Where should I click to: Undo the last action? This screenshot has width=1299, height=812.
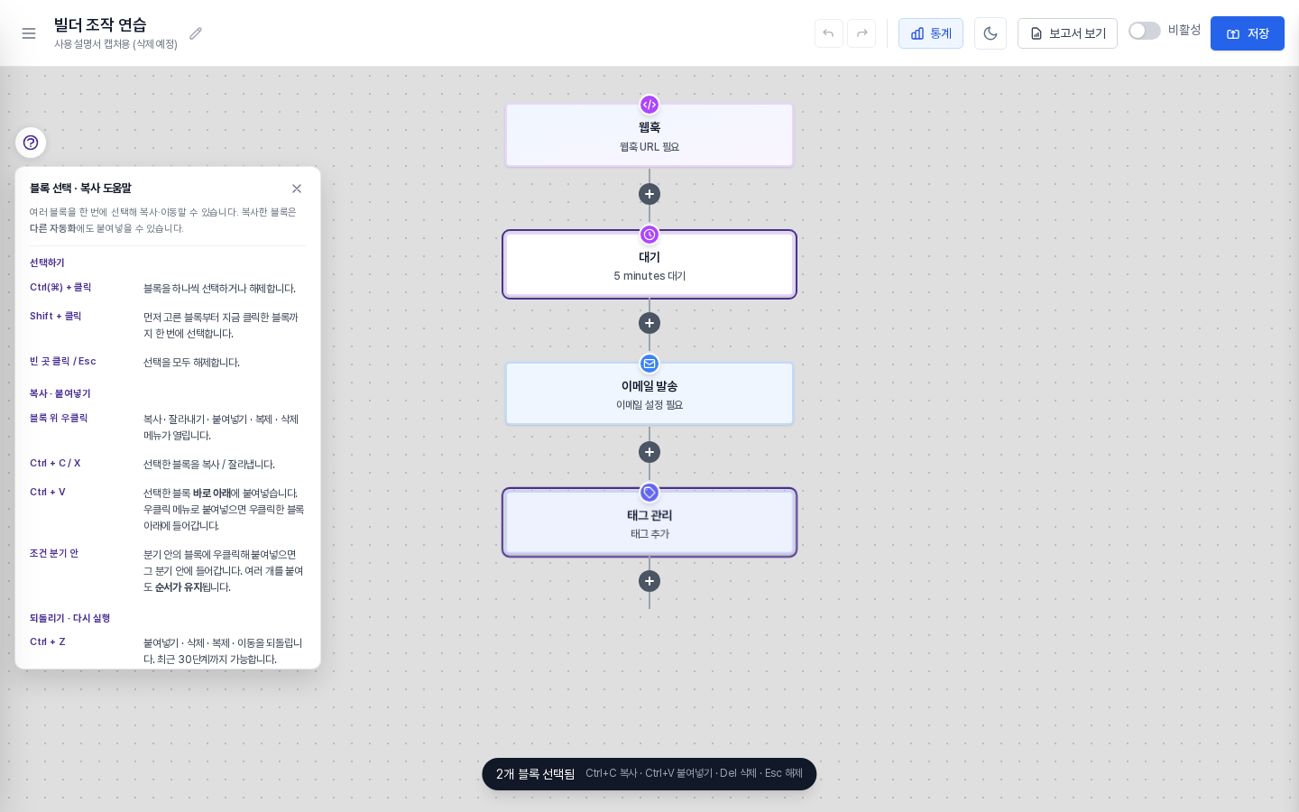(x=828, y=33)
